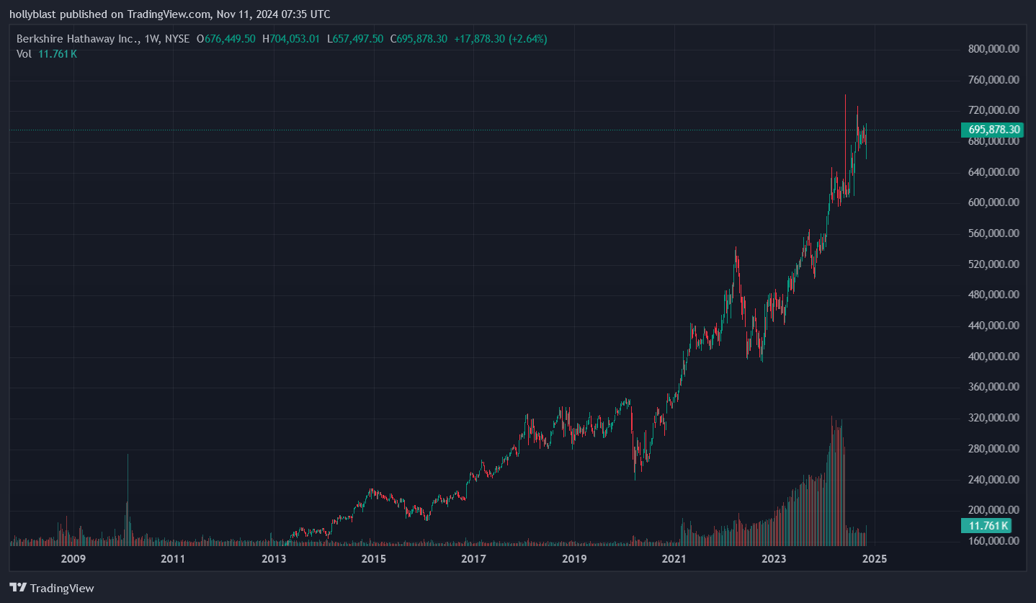Click the 11.761 K volume axis label
The height and width of the screenshot is (603, 1036).
[986, 525]
